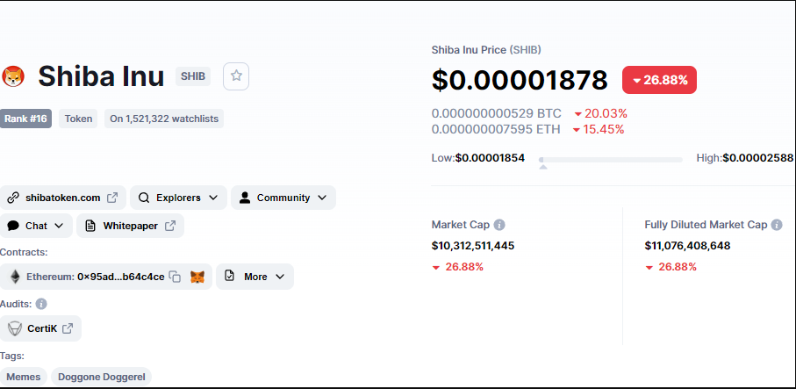Show the Market Cap info tooltip

[499, 225]
